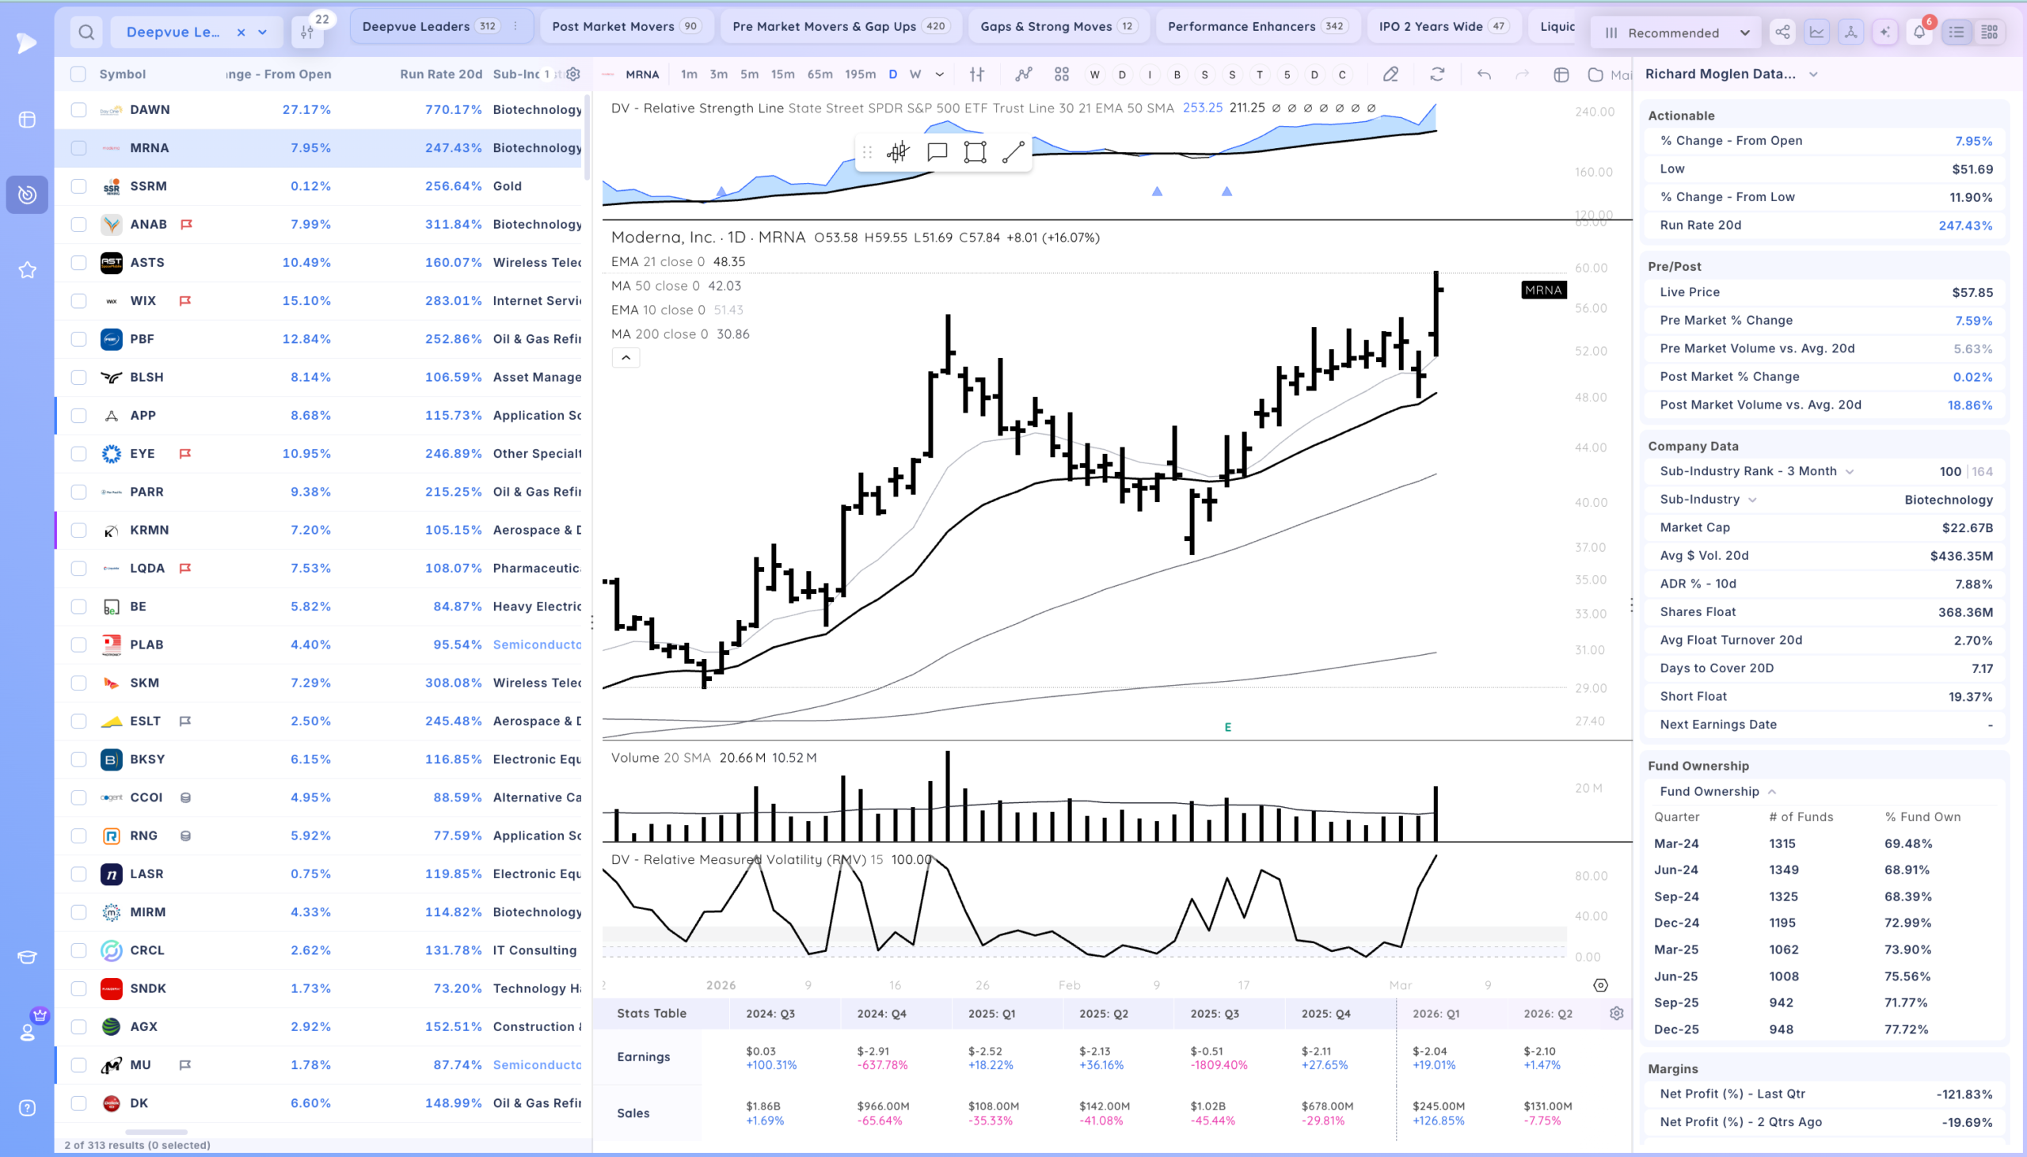Select the 65m timeframe button

point(820,74)
